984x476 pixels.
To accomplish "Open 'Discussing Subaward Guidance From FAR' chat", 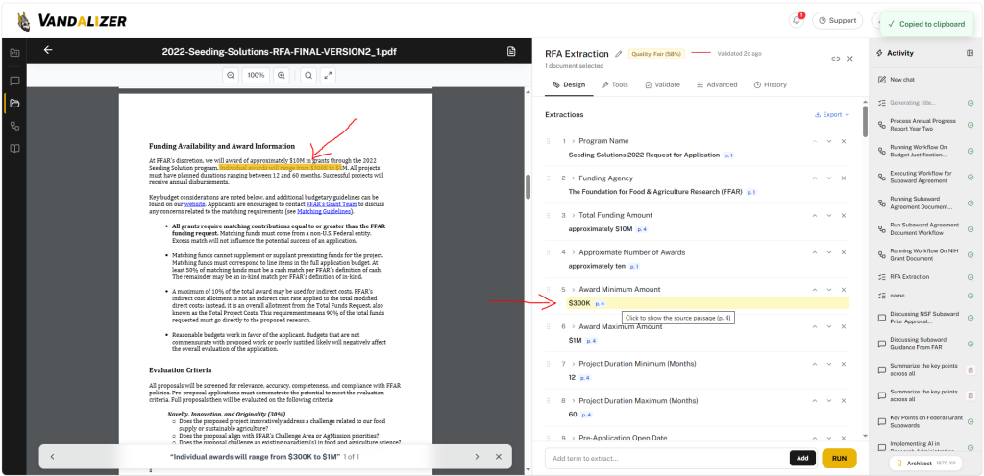I will click(922, 344).
